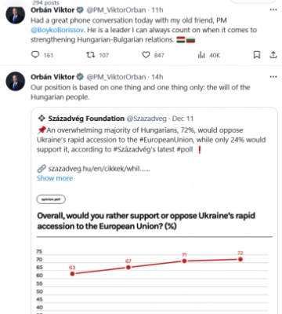Open the @PM_ViktorOrban handle on 14h tweet
The height and width of the screenshot is (314, 282).
pos(116,77)
